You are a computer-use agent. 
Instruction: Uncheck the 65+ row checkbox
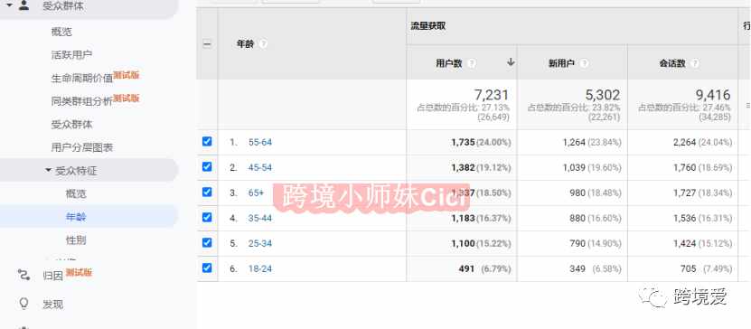pyautogui.click(x=207, y=192)
